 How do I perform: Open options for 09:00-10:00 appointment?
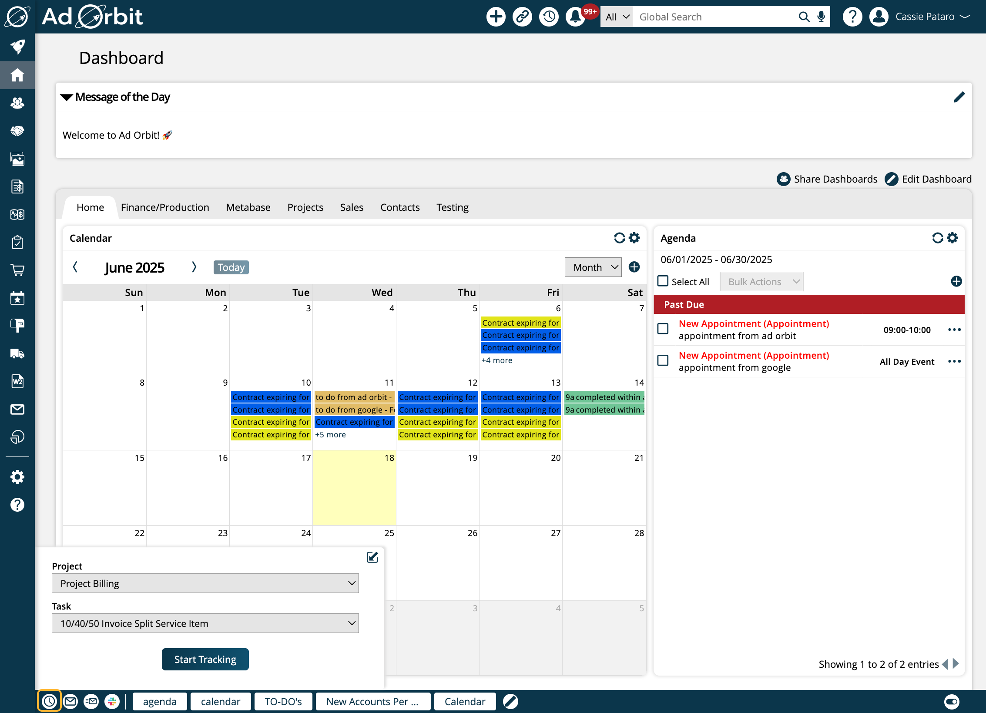pyautogui.click(x=954, y=330)
